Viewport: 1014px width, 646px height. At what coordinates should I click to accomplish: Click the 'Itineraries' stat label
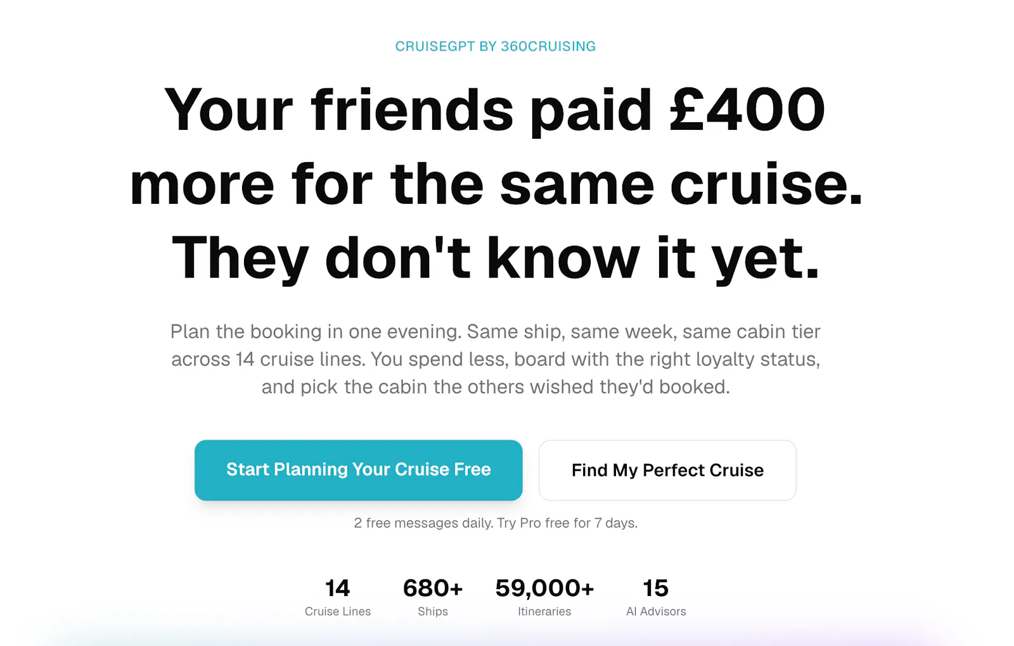pyautogui.click(x=544, y=611)
